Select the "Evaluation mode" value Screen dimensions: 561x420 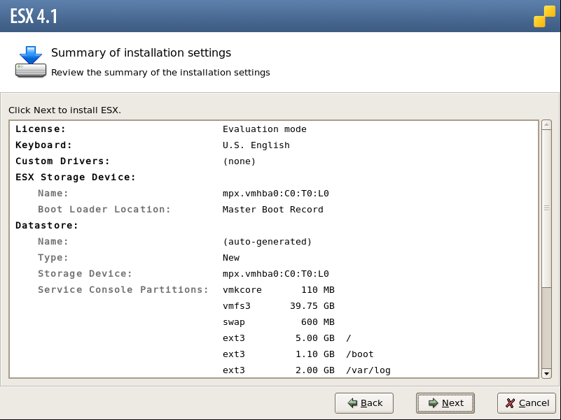pos(265,129)
